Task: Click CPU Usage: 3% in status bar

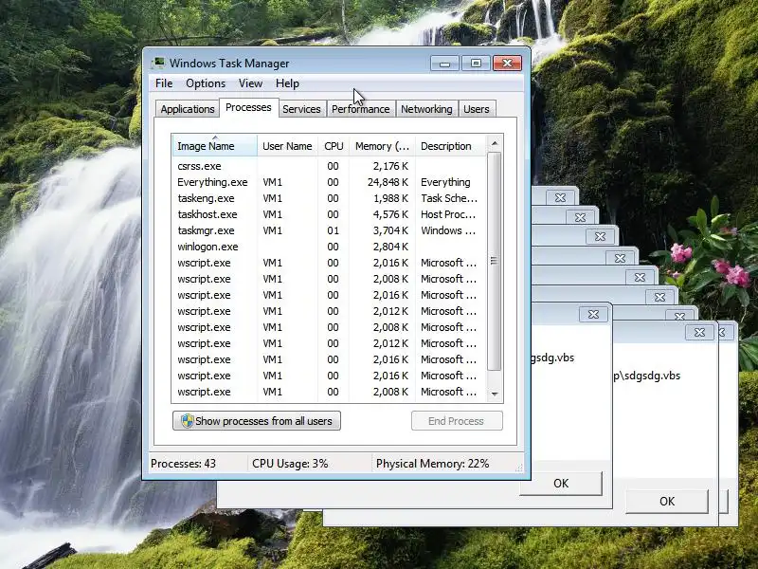Action: (290, 464)
